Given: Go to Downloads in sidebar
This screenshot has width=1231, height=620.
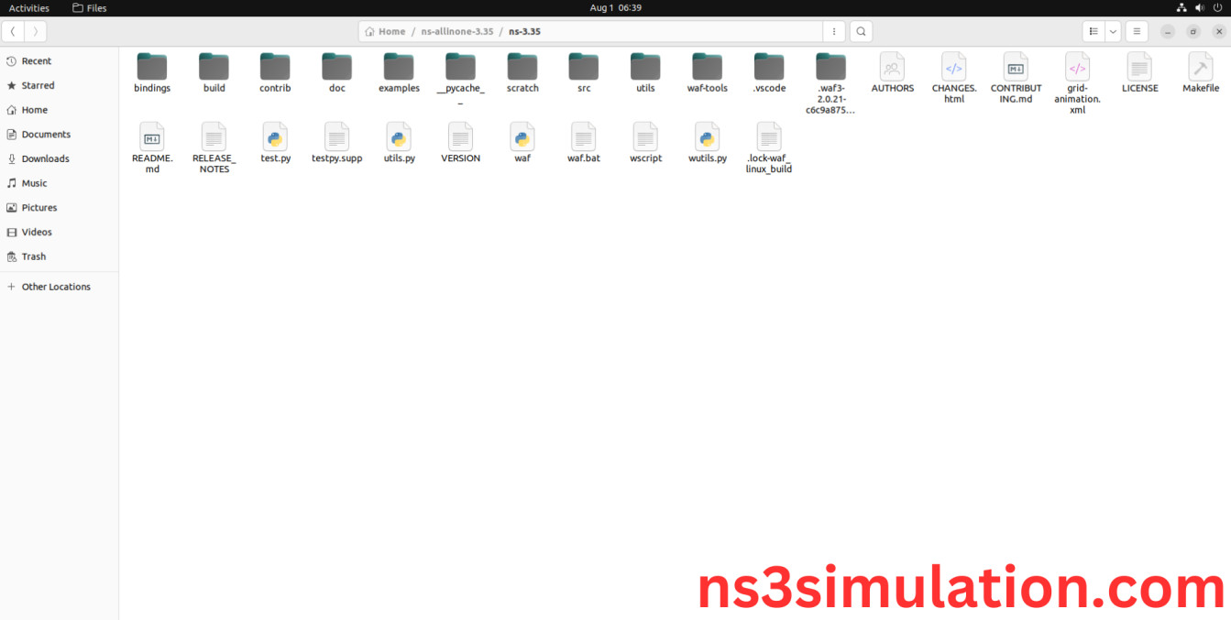Looking at the screenshot, I should 45,158.
